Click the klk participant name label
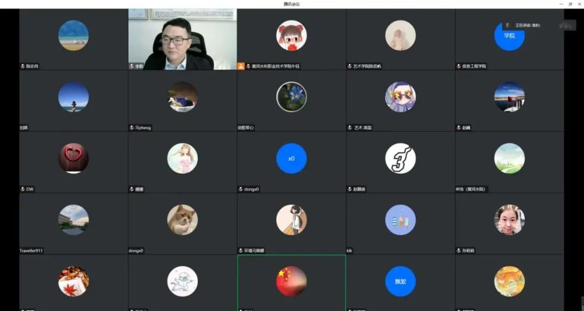Image resolution: width=584 pixels, height=311 pixels. pyautogui.click(x=350, y=251)
